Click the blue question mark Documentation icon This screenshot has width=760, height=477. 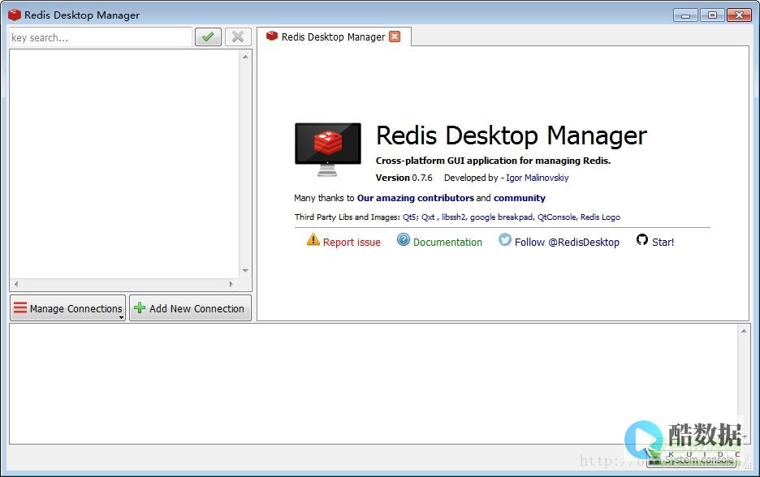404,239
